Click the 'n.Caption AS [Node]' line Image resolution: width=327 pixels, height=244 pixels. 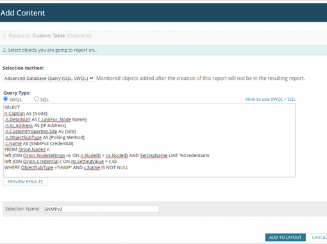(x=26, y=114)
